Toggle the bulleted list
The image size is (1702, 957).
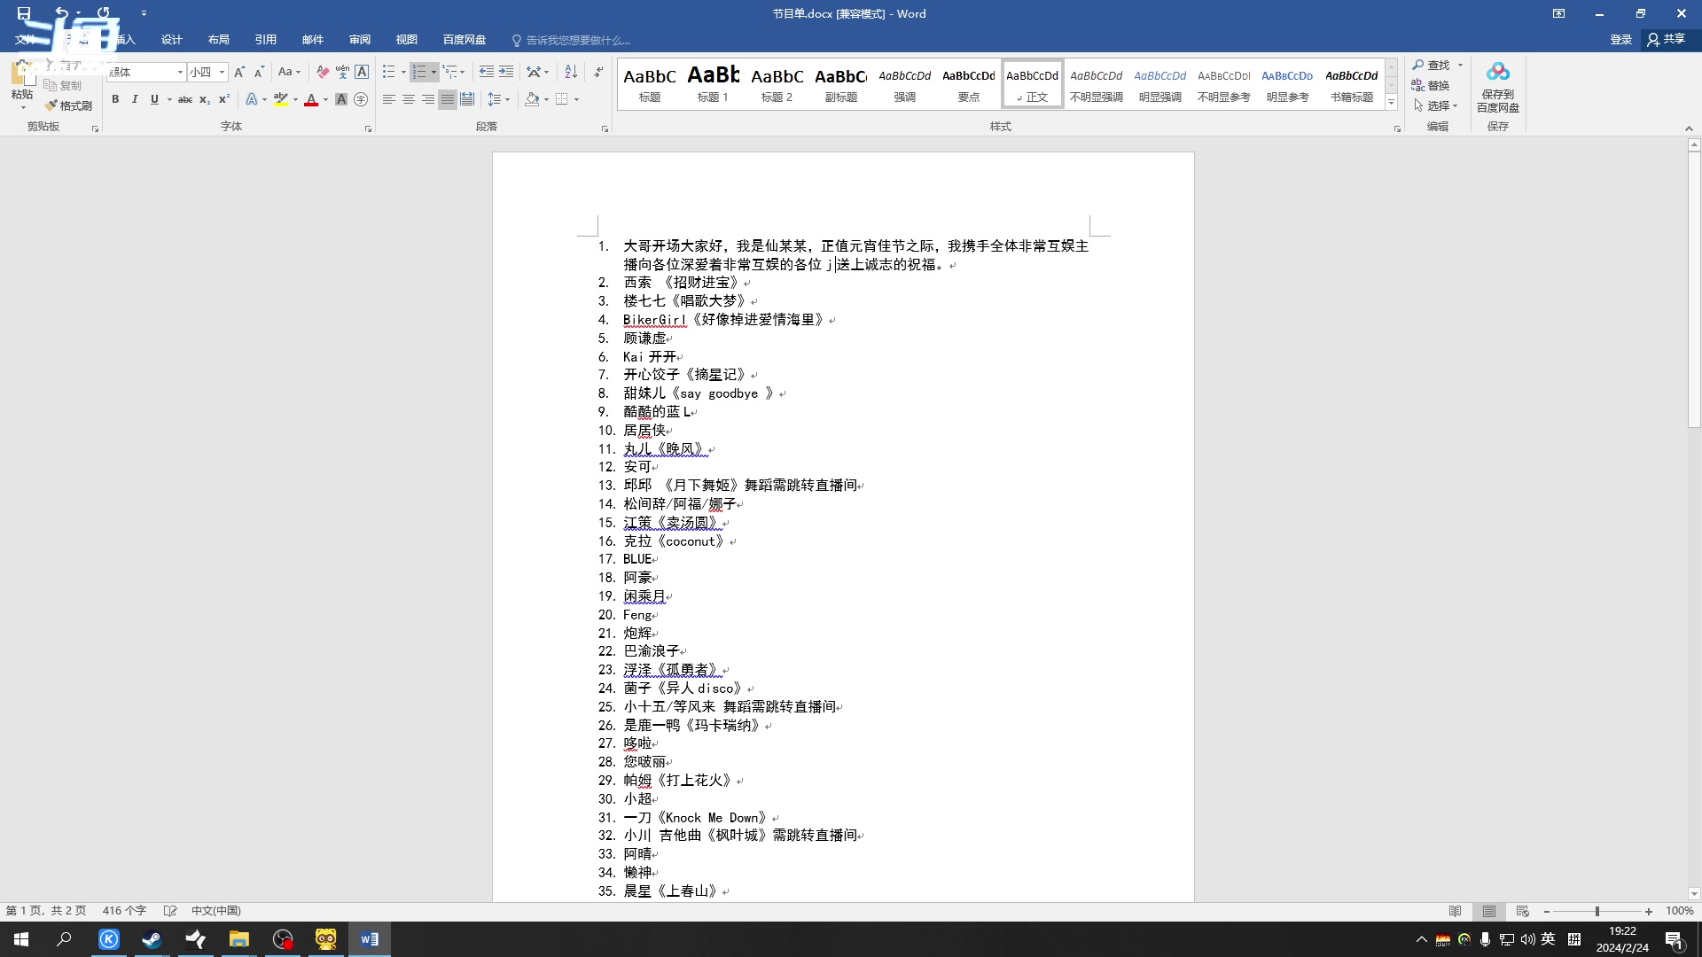(389, 72)
